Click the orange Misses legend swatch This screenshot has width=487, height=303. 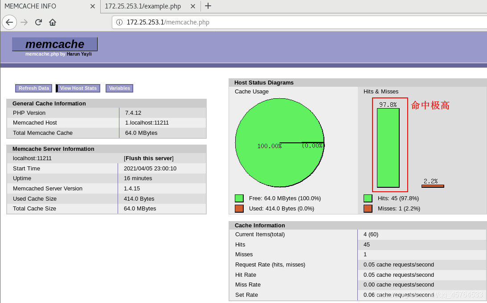368,208
